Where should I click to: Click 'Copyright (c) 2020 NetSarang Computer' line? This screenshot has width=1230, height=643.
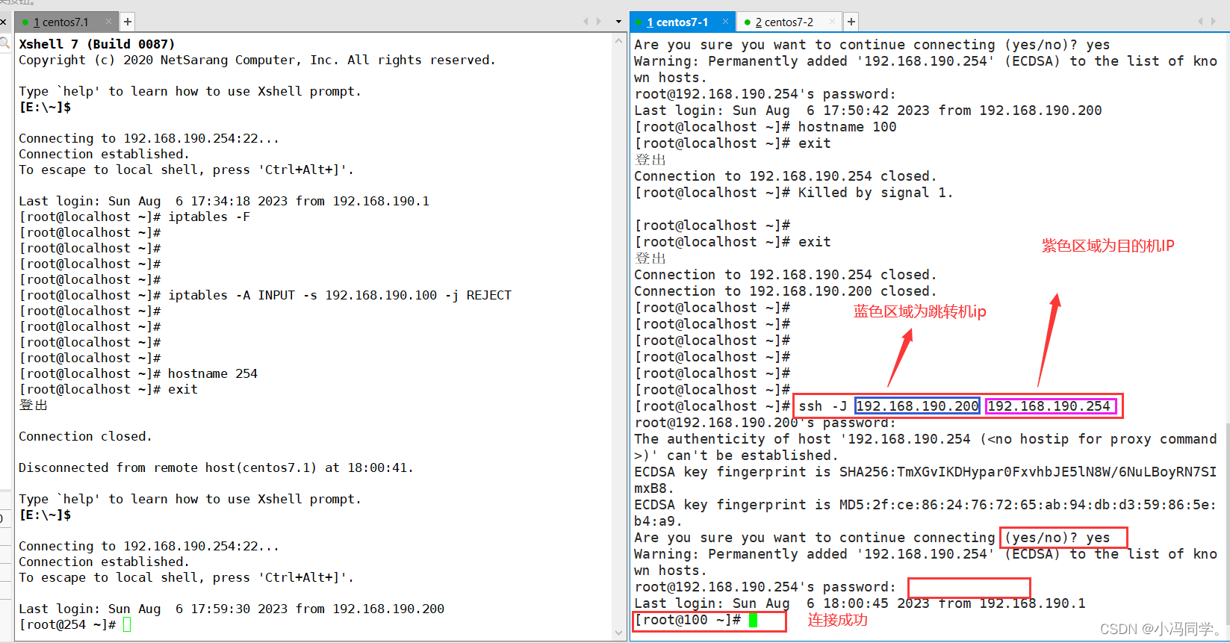257,60
